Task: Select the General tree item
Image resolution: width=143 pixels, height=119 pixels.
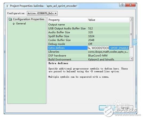Action: pyautogui.click(x=21, y=24)
